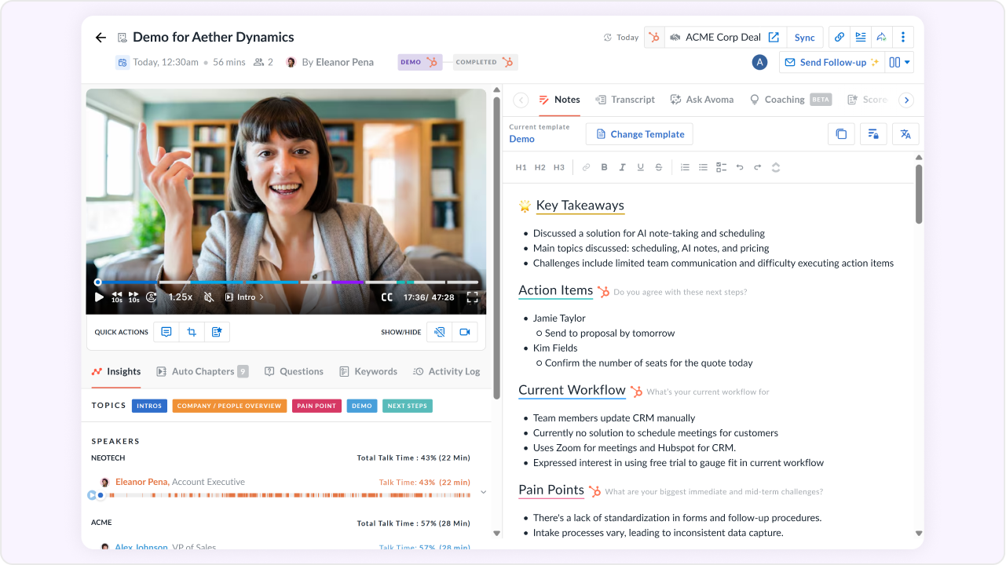Open the HubSpot CRM icon beside ACME deal
This screenshot has height=565, width=1006.
(x=654, y=37)
